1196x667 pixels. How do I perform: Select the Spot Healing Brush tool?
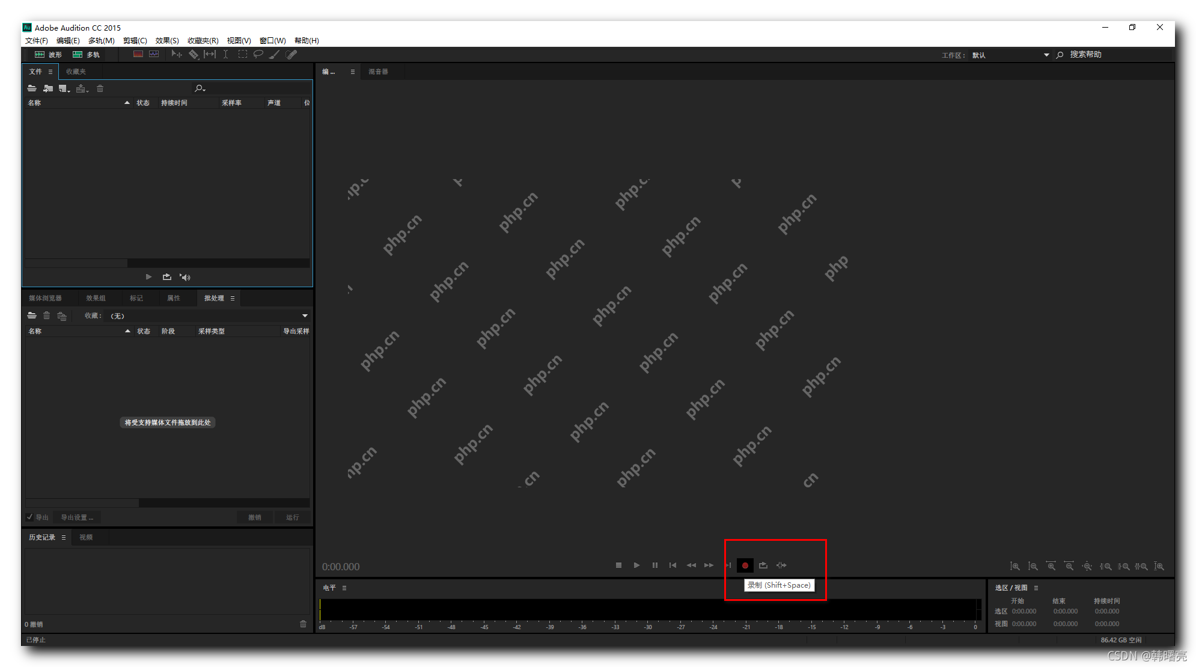pyautogui.click(x=292, y=54)
